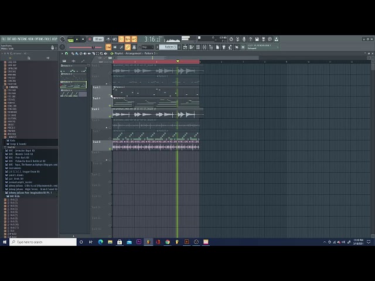This screenshot has width=375, height=281.
Task: Open the snap selector dropdown
Action: [148, 47]
